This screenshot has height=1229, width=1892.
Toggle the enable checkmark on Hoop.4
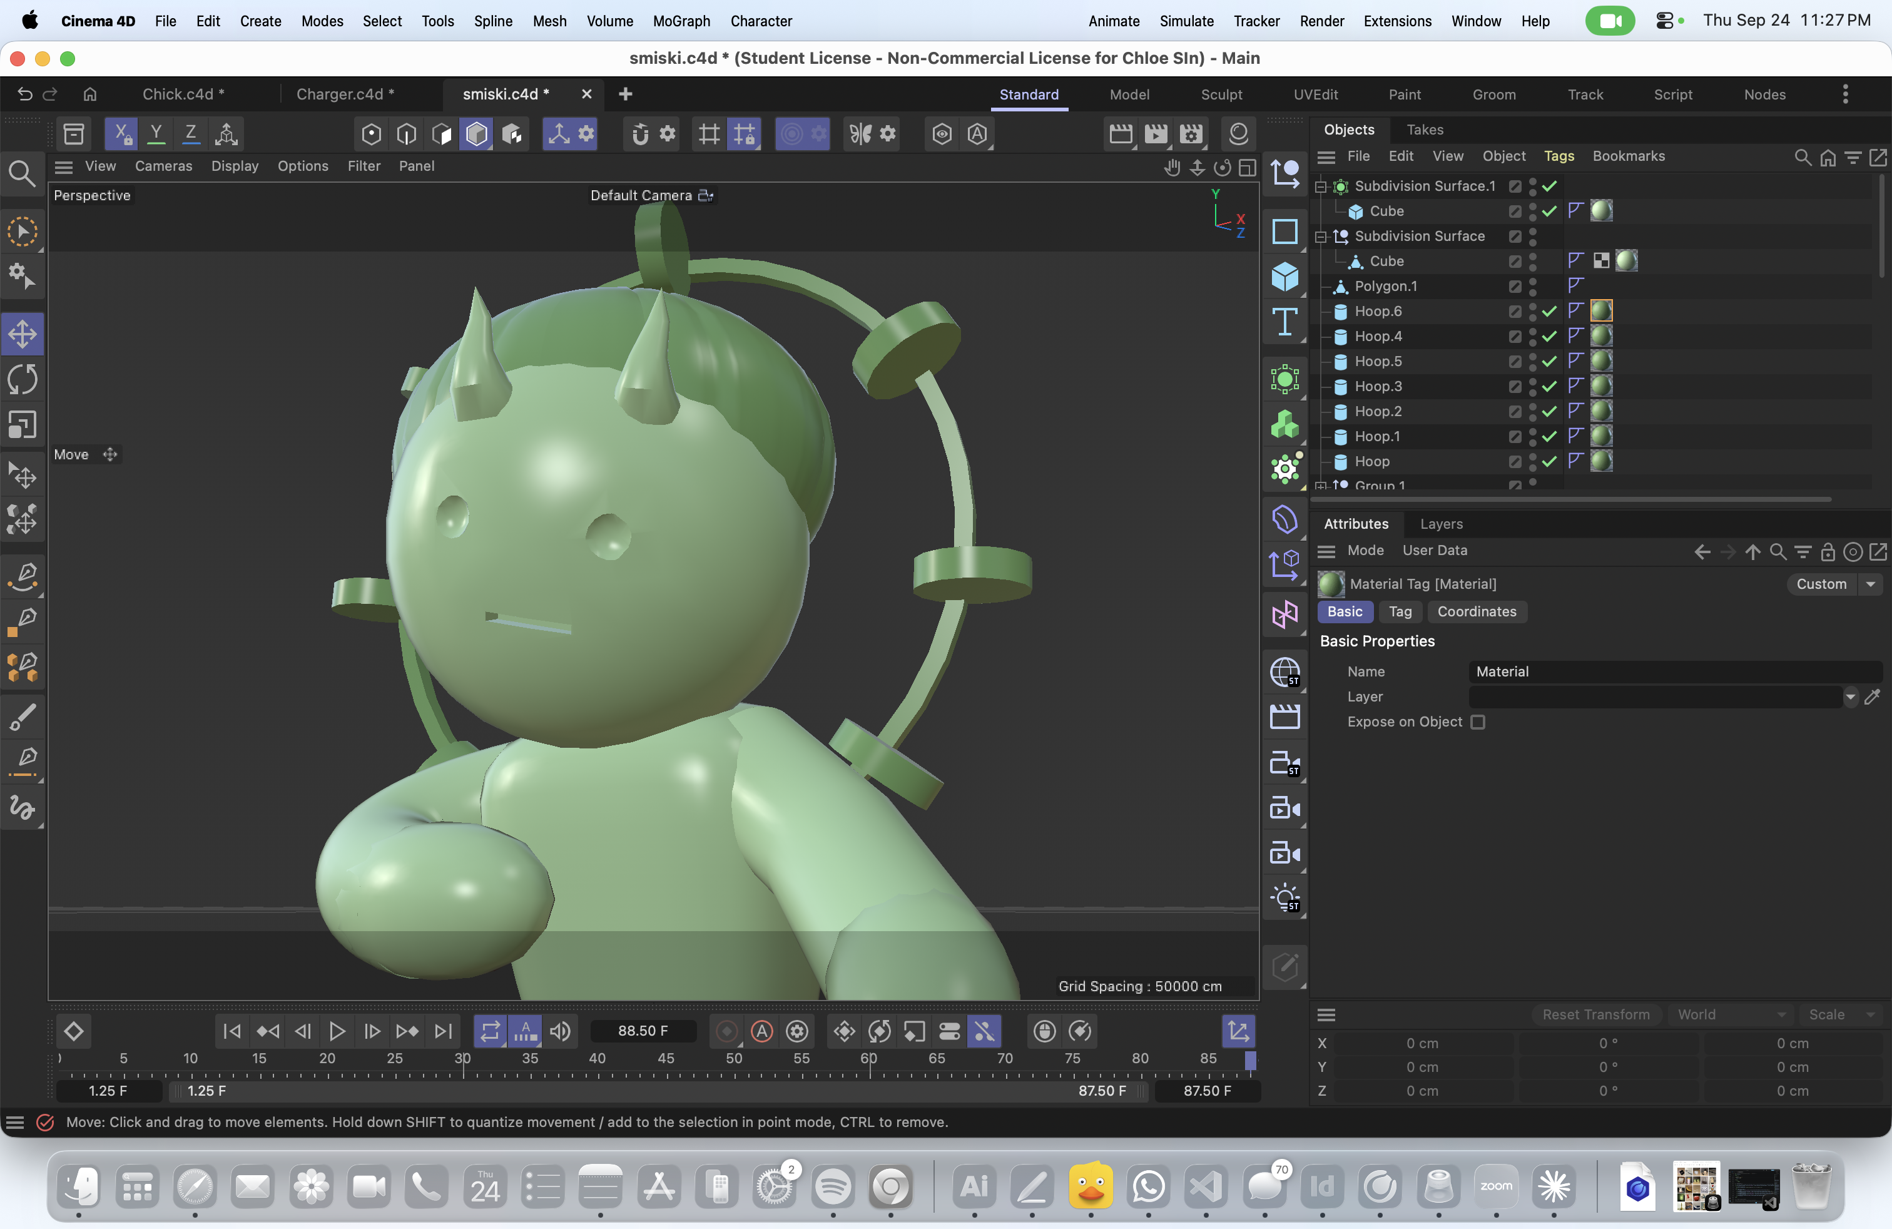click(x=1549, y=336)
